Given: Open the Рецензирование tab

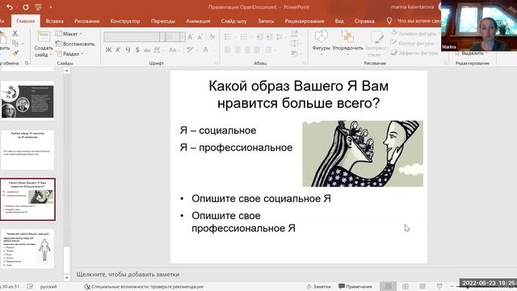Looking at the screenshot, I should click(x=305, y=21).
